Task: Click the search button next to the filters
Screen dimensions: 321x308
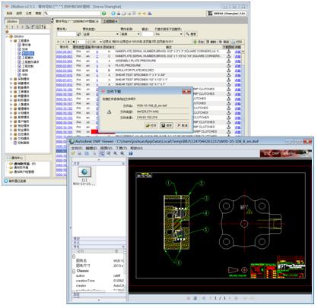Action: point(191,34)
